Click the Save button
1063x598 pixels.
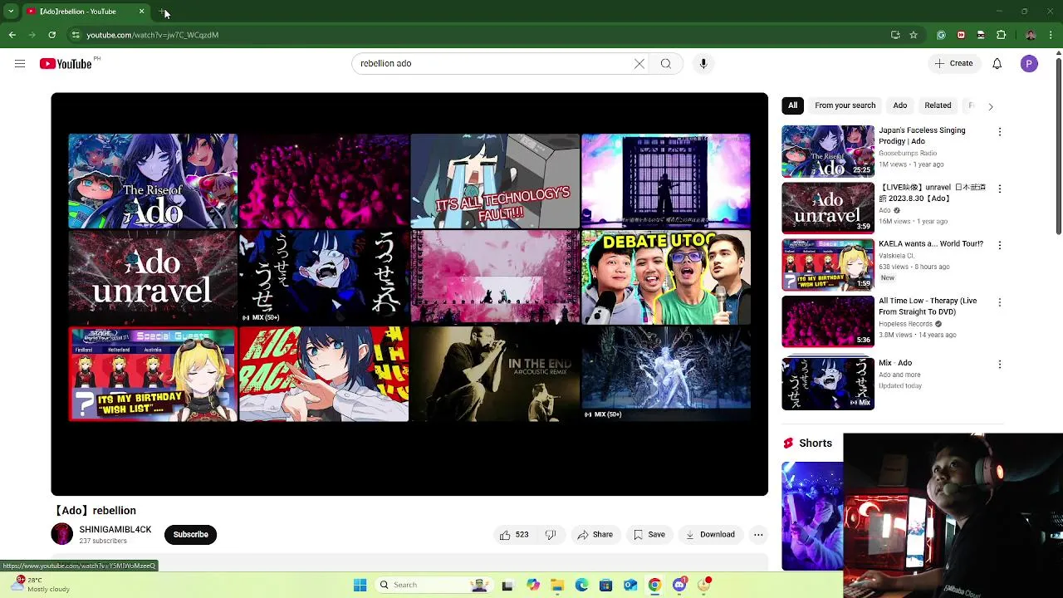tap(649, 535)
